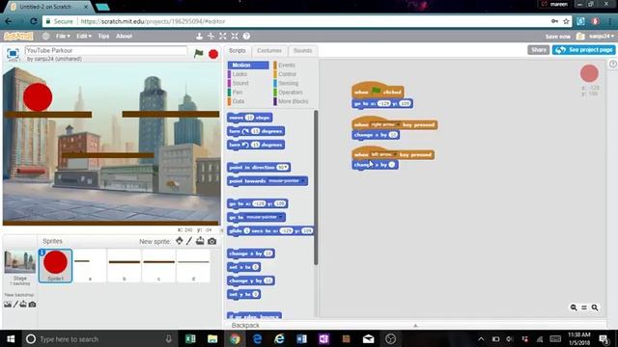Click the Share button

coord(539,50)
